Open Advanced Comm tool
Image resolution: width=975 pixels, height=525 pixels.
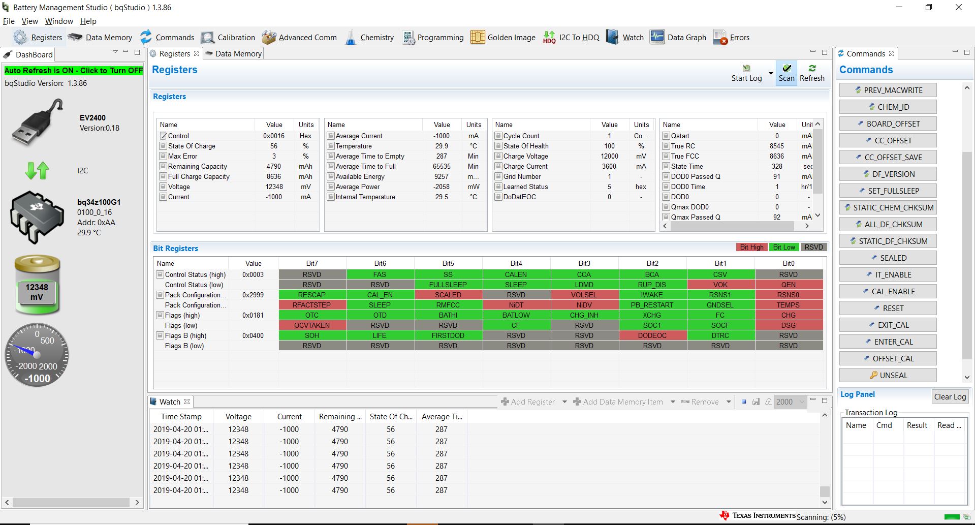(299, 37)
